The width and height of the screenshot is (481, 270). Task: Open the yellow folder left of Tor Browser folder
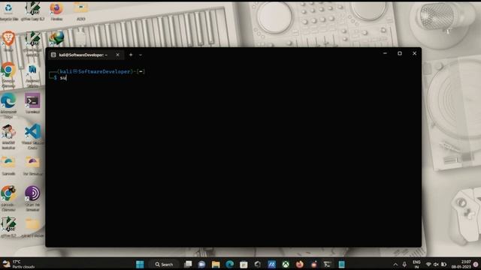pos(8,166)
